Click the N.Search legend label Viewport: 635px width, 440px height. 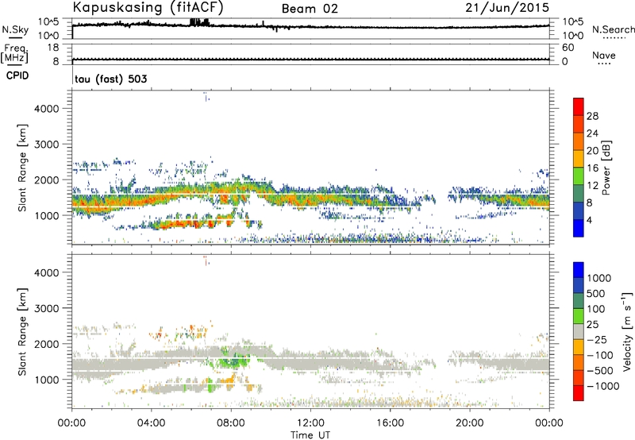[x=614, y=29]
